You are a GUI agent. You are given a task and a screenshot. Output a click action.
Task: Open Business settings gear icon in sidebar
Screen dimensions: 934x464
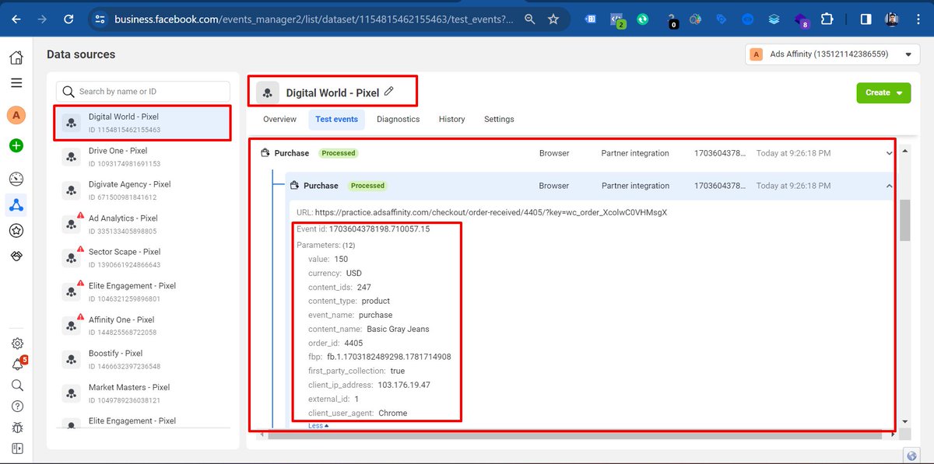coord(17,343)
